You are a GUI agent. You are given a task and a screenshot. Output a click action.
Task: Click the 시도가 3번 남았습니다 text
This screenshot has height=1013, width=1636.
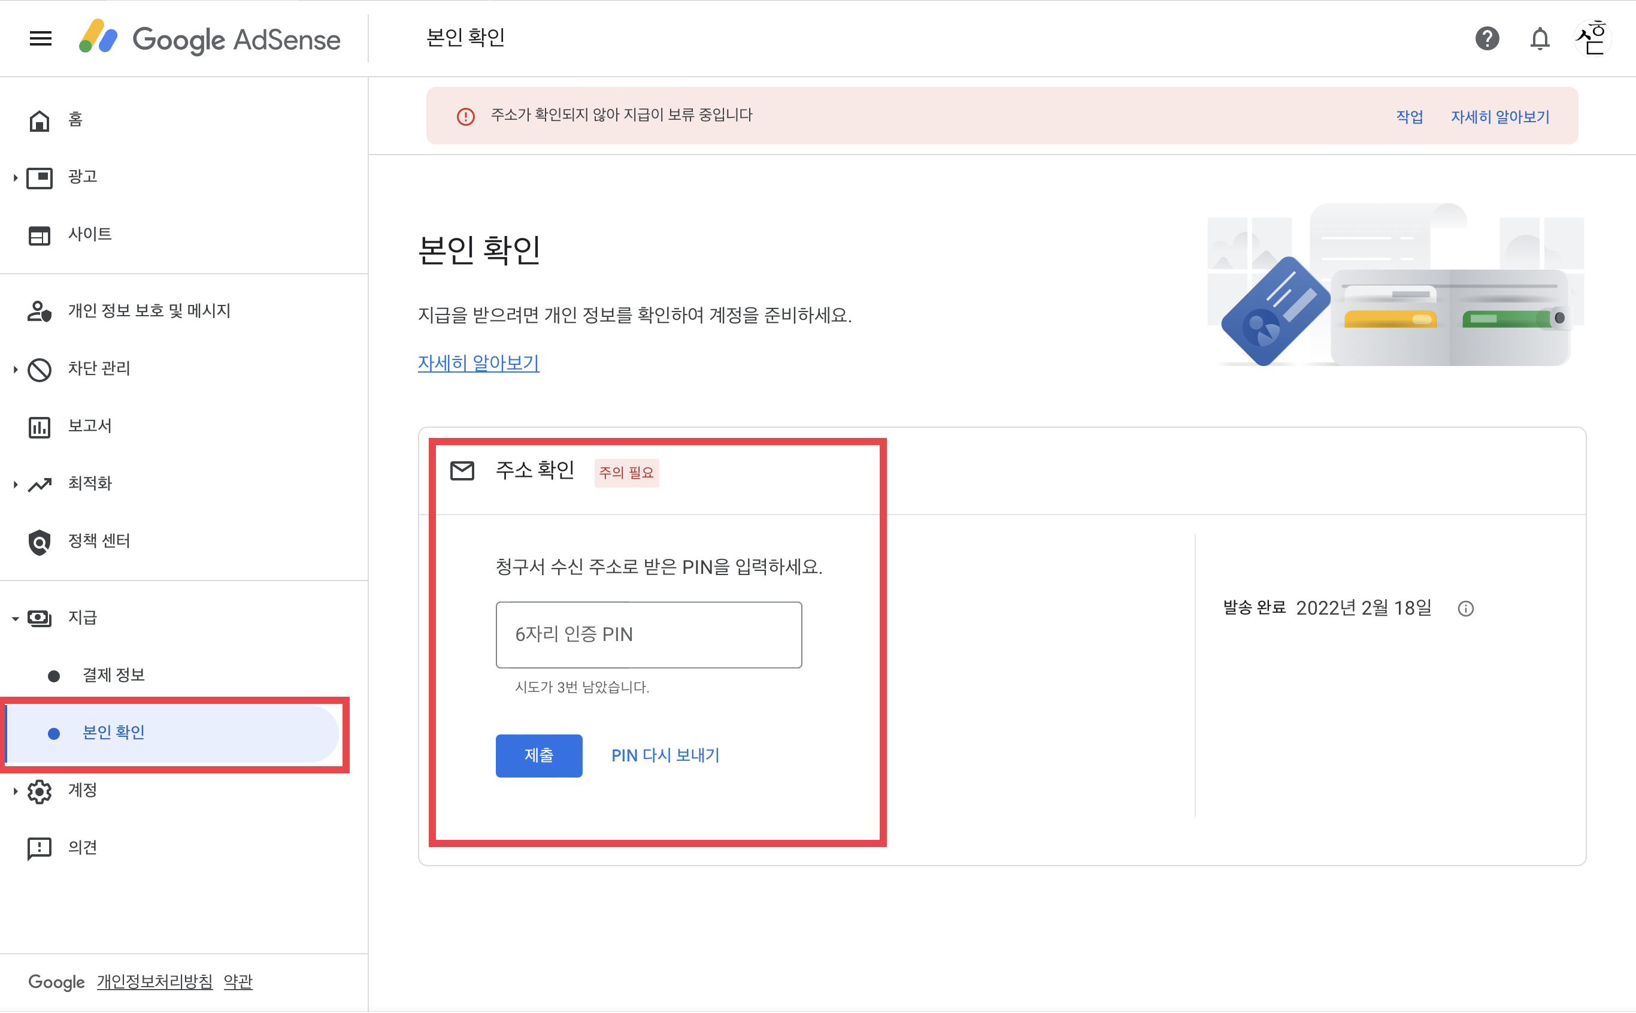point(581,687)
